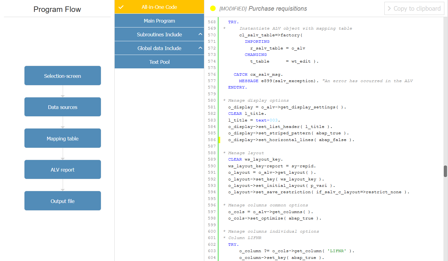Image resolution: width=448 pixels, height=261 pixels.
Task: Click the arrow icon on Copy to clipboard
Action: (389, 9)
